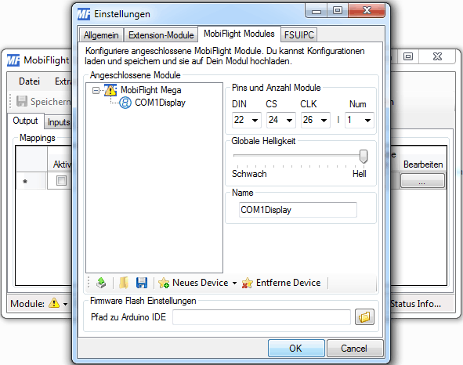Click the COM1Display seven-segment icon

click(125, 103)
